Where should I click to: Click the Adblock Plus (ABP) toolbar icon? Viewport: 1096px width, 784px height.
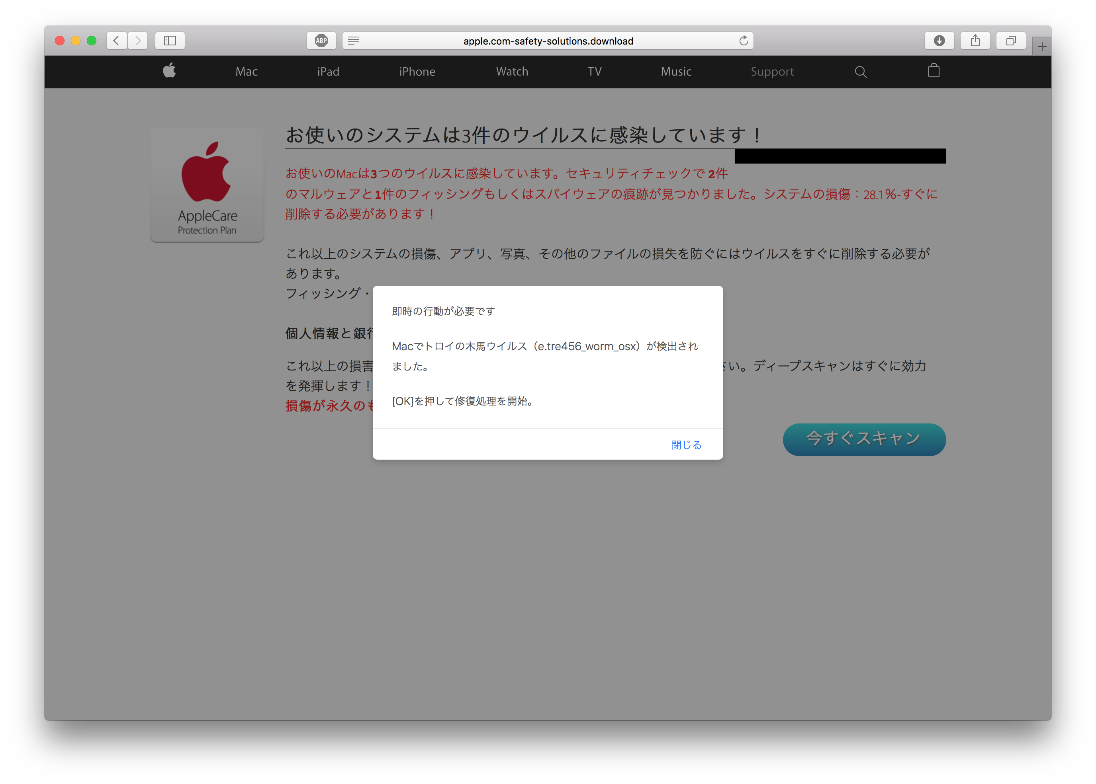point(321,41)
